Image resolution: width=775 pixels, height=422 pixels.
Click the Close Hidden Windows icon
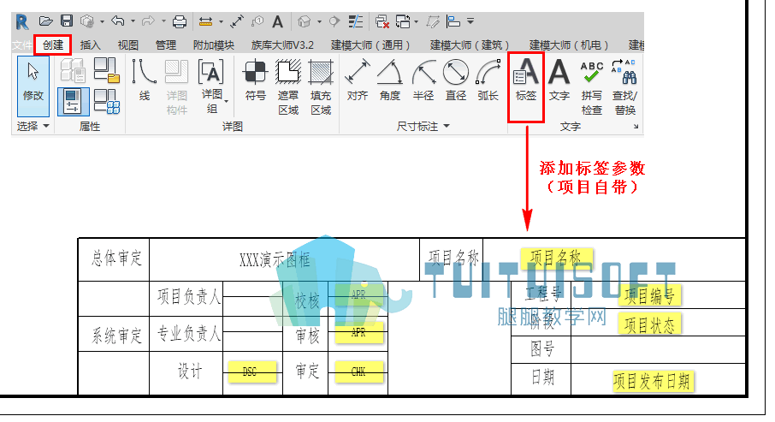coord(382,21)
